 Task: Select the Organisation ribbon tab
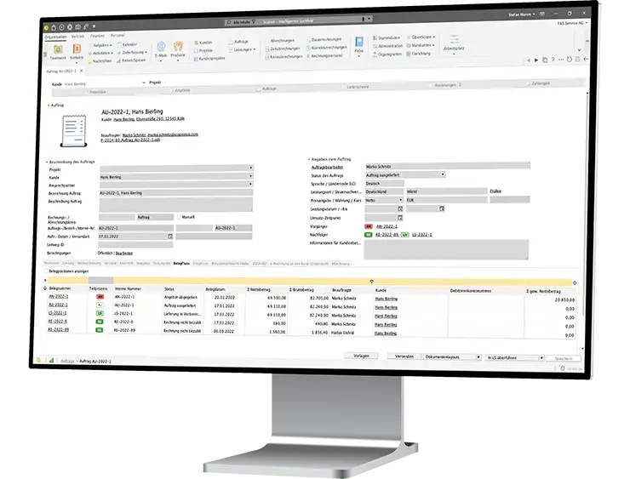click(x=55, y=37)
